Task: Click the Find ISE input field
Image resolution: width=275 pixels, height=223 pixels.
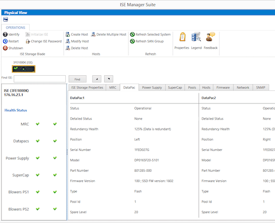Action: coord(40,79)
